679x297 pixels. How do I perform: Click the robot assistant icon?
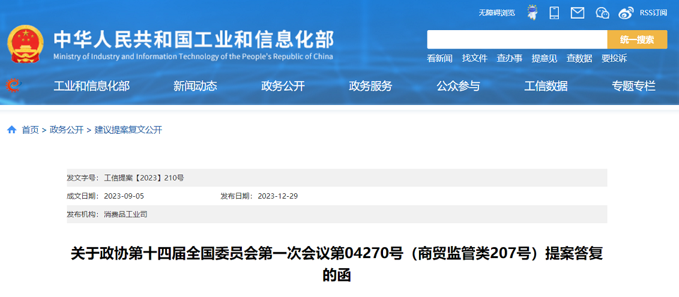pos(532,13)
